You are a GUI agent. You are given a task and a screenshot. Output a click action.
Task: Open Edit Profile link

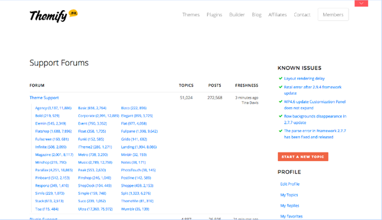point(289,184)
